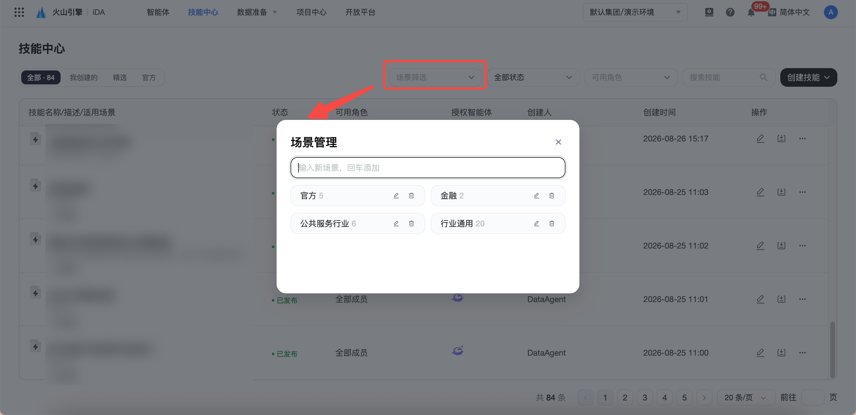Click the search magnifier icon in 搜索技能
This screenshot has width=856, height=415.
pos(763,77)
